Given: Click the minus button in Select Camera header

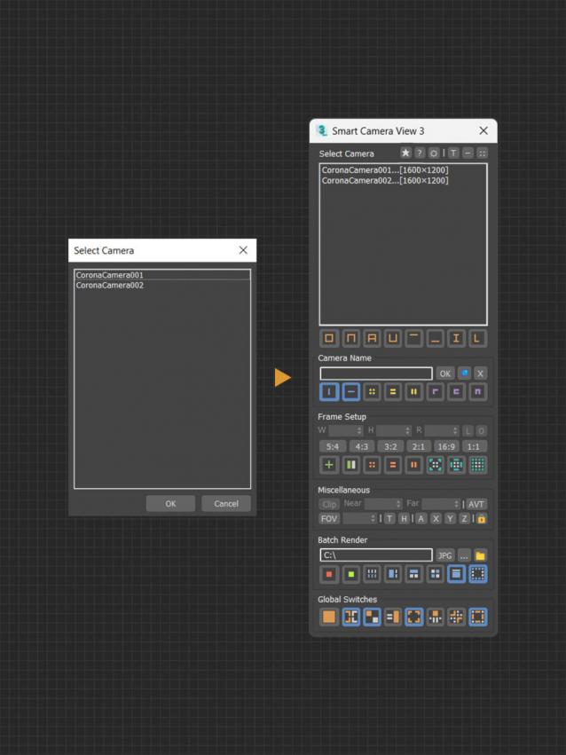Looking at the screenshot, I should (x=468, y=153).
